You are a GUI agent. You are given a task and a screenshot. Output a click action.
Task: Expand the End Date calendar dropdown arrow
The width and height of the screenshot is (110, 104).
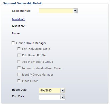click(x=63, y=97)
